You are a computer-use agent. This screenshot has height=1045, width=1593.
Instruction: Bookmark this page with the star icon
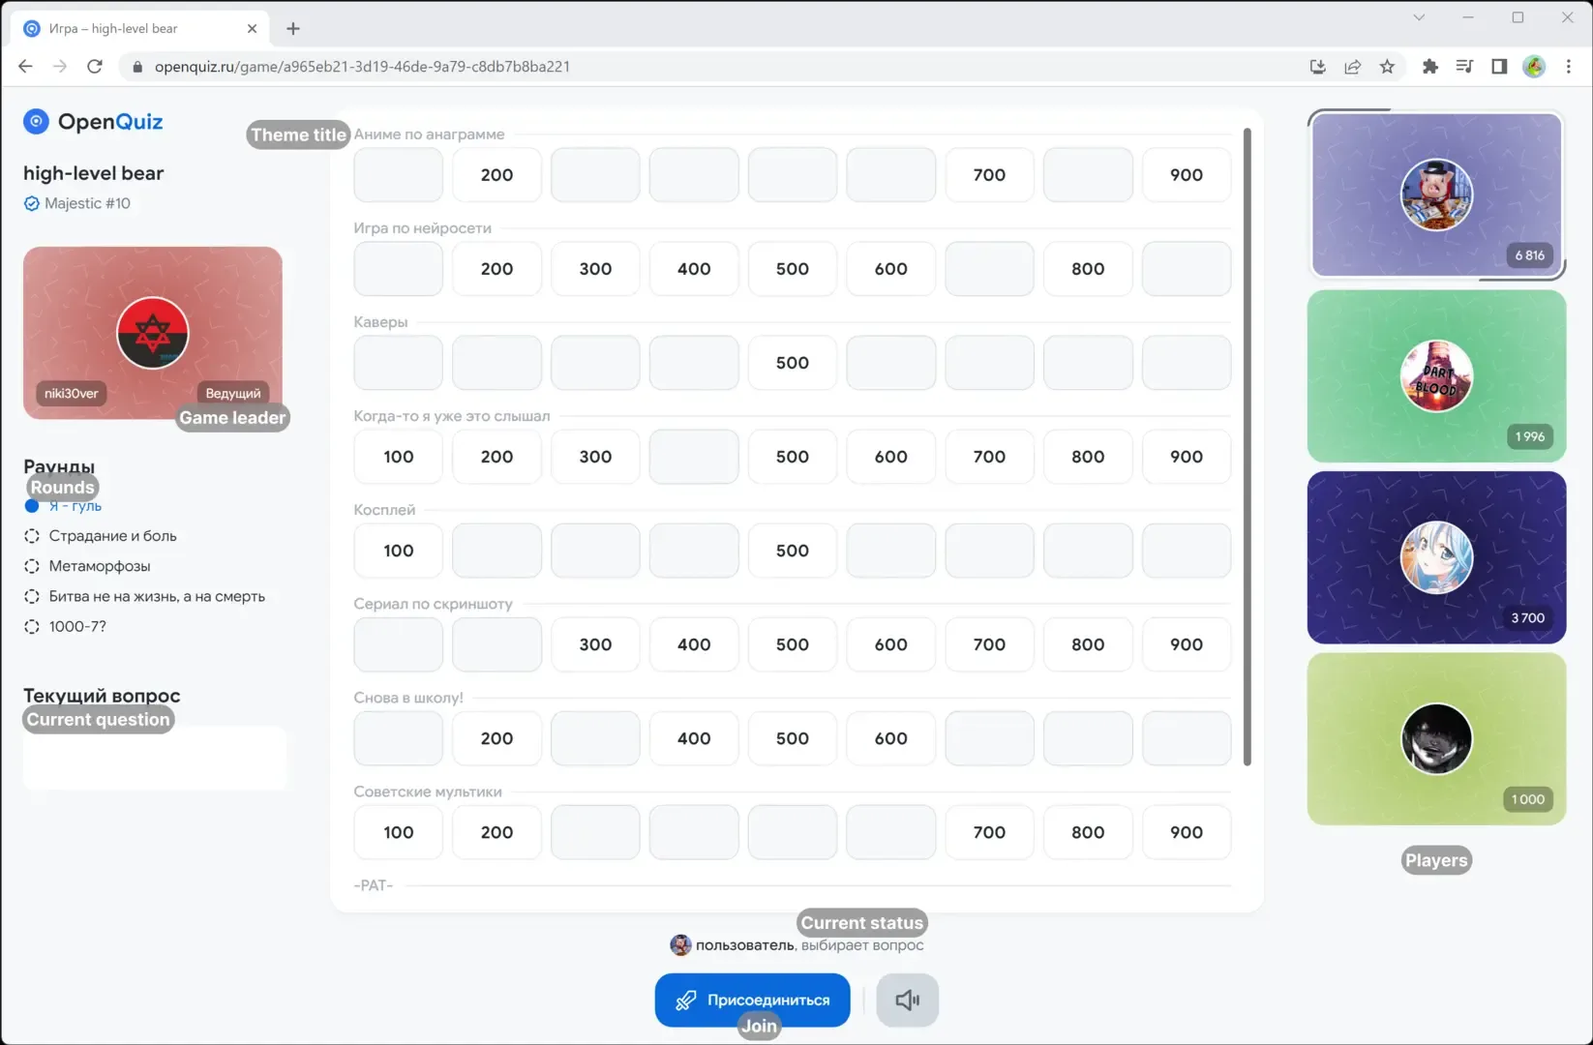[1387, 66]
